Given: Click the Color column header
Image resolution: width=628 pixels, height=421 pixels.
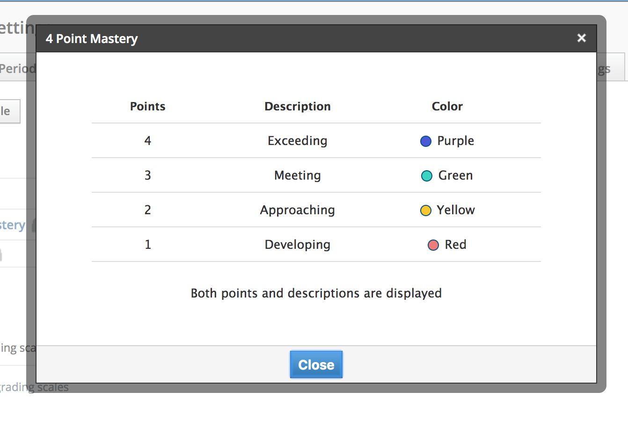Looking at the screenshot, I should click(x=447, y=106).
